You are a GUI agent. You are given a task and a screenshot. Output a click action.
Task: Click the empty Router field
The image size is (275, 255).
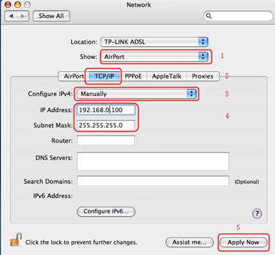point(106,140)
